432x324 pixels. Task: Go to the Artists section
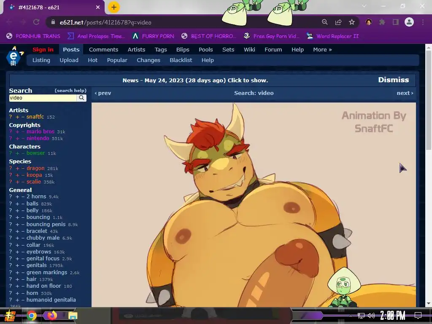(136, 50)
